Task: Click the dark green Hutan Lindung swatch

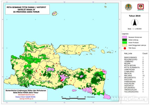Action: (125, 40)
